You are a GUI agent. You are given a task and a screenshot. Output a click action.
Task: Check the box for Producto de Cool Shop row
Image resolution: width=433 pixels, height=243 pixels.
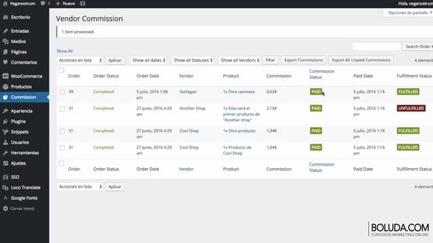coord(62,148)
